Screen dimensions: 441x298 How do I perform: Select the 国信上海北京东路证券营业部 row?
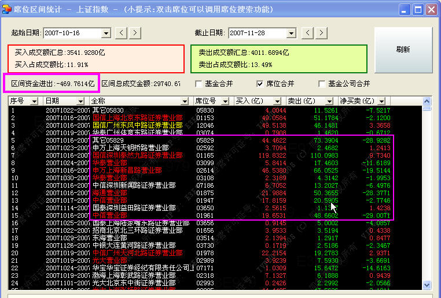138,117
